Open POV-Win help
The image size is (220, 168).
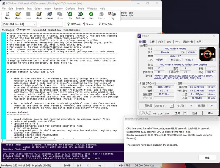74,24
